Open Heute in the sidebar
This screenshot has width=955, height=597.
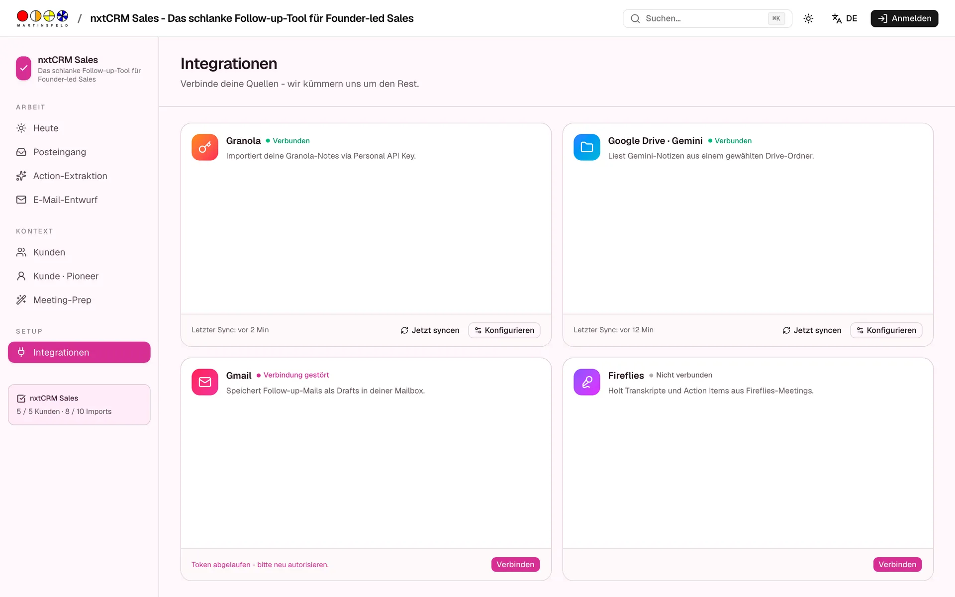point(79,128)
